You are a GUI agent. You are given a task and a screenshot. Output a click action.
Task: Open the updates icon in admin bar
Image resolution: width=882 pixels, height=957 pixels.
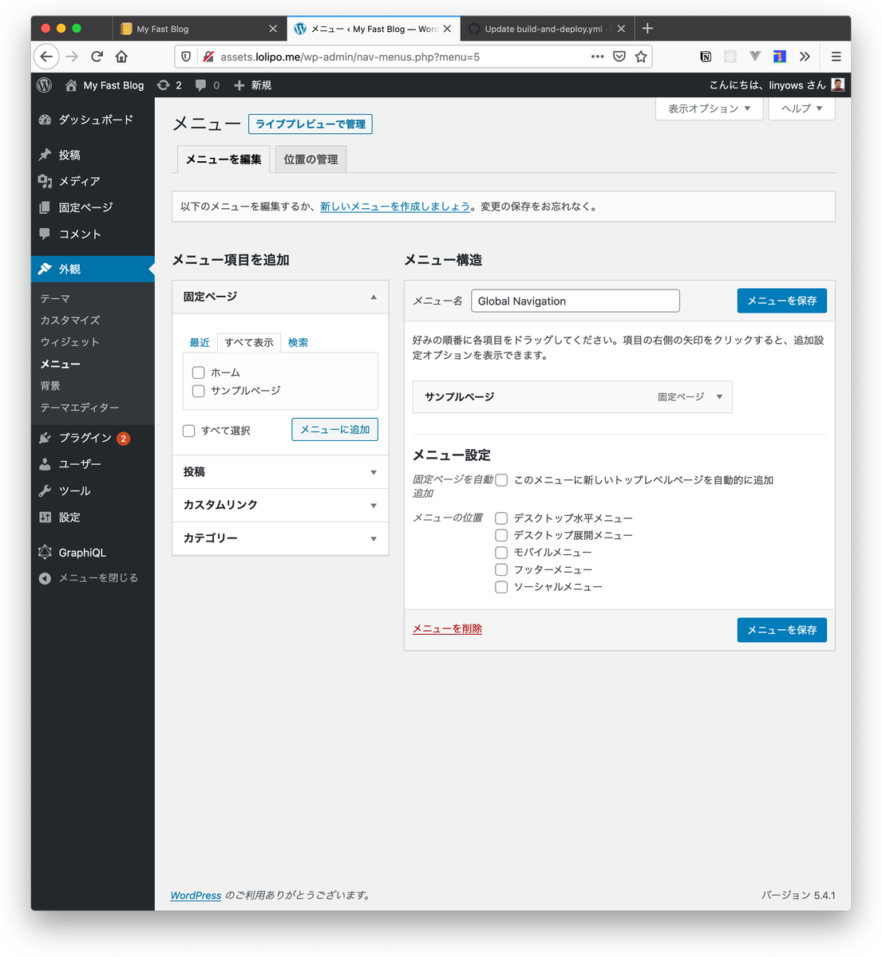(x=164, y=85)
